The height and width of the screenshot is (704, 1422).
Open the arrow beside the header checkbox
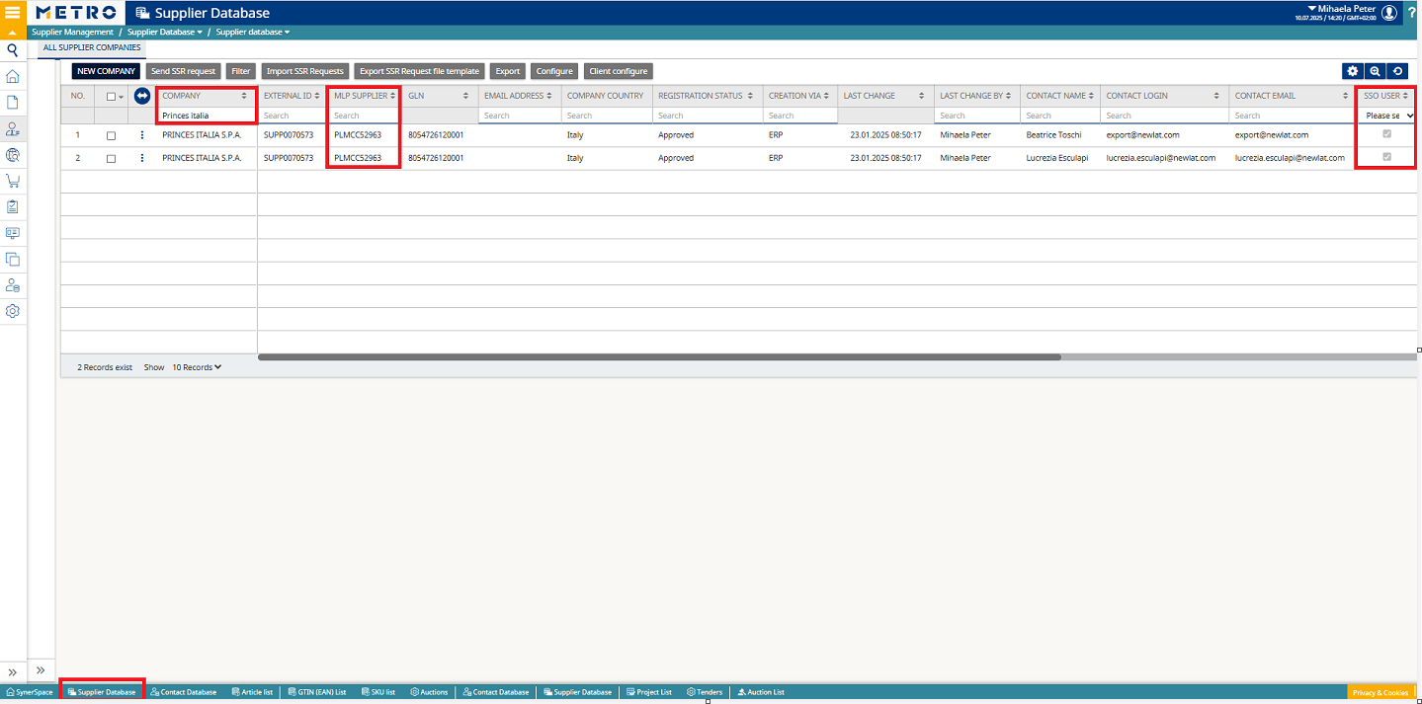(x=121, y=97)
